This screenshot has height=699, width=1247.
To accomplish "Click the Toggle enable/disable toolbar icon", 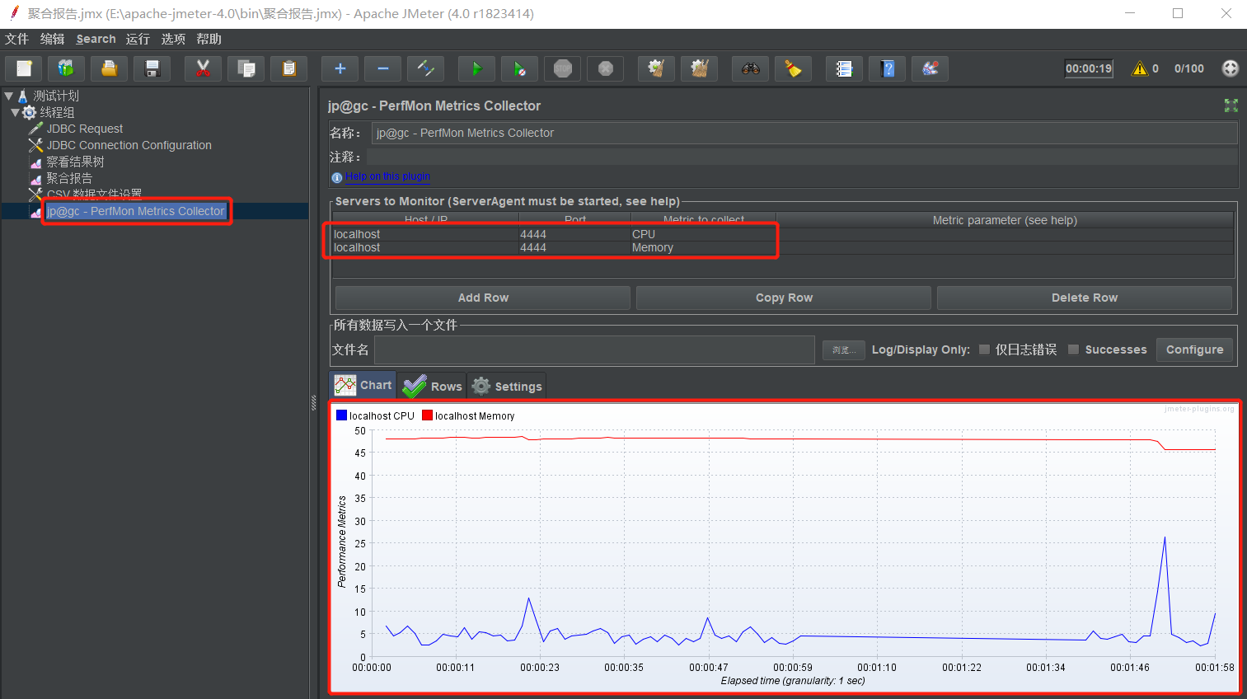I will point(426,68).
